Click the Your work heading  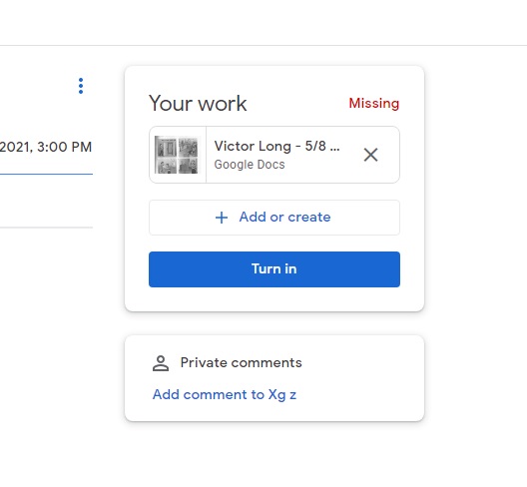pyautogui.click(x=198, y=103)
